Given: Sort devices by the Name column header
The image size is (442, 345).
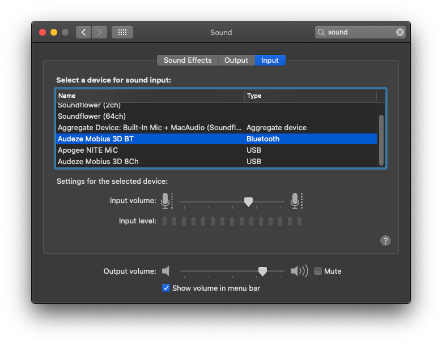Looking at the screenshot, I should [150, 96].
